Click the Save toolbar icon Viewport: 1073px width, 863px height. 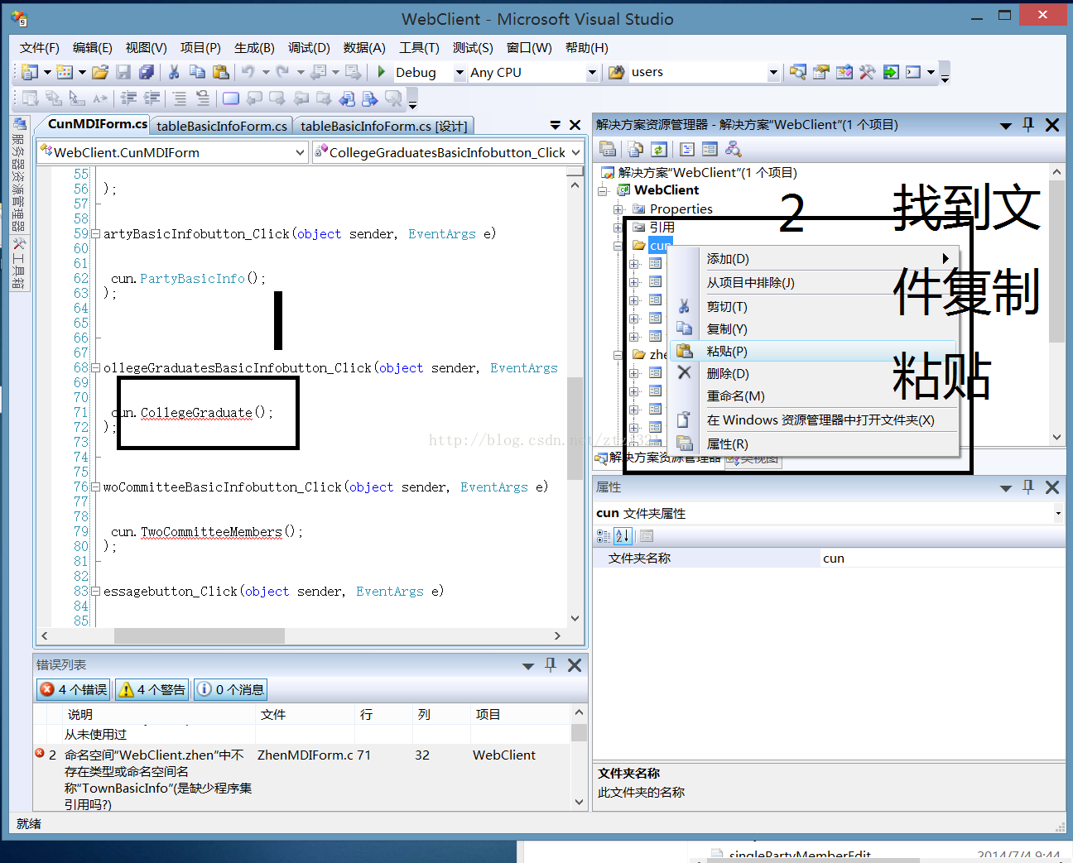tap(123, 72)
